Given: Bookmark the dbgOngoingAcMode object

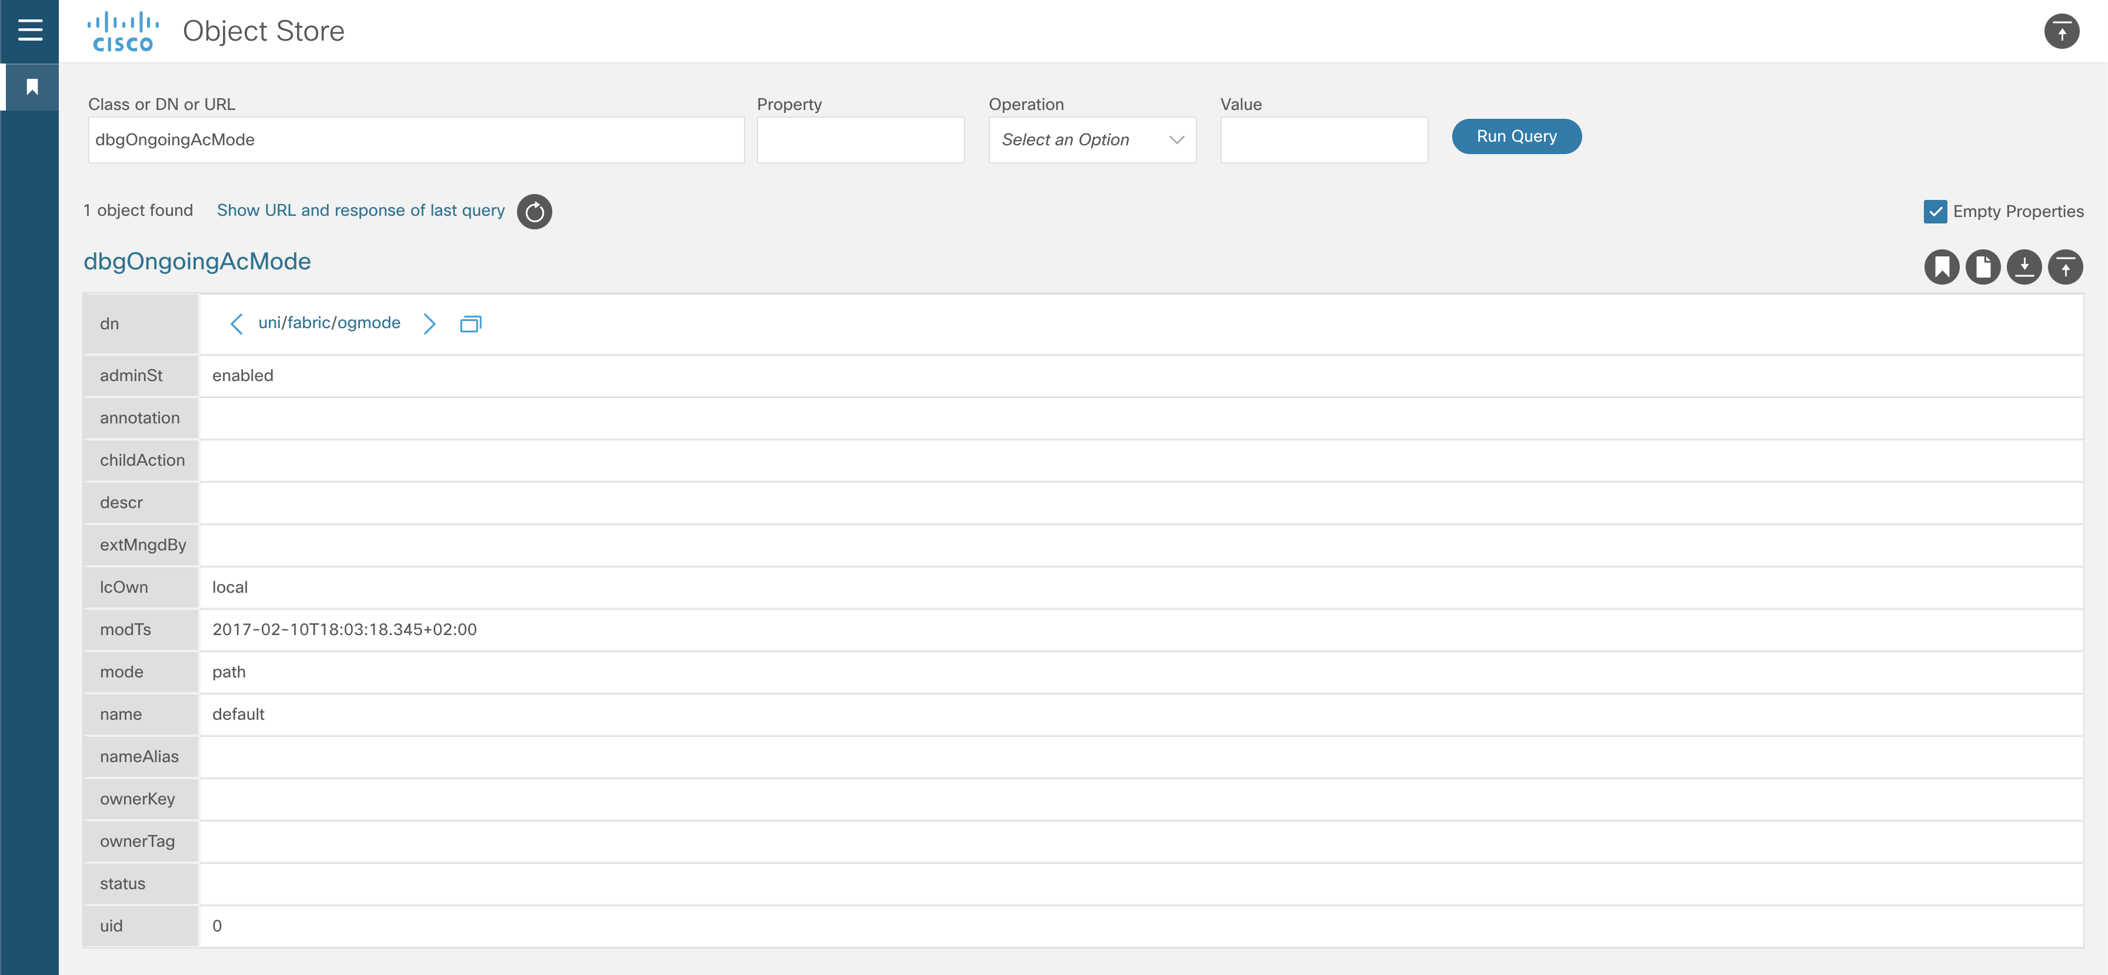Looking at the screenshot, I should [x=1941, y=266].
